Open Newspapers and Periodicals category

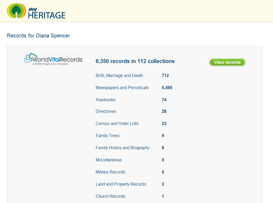tap(122, 88)
